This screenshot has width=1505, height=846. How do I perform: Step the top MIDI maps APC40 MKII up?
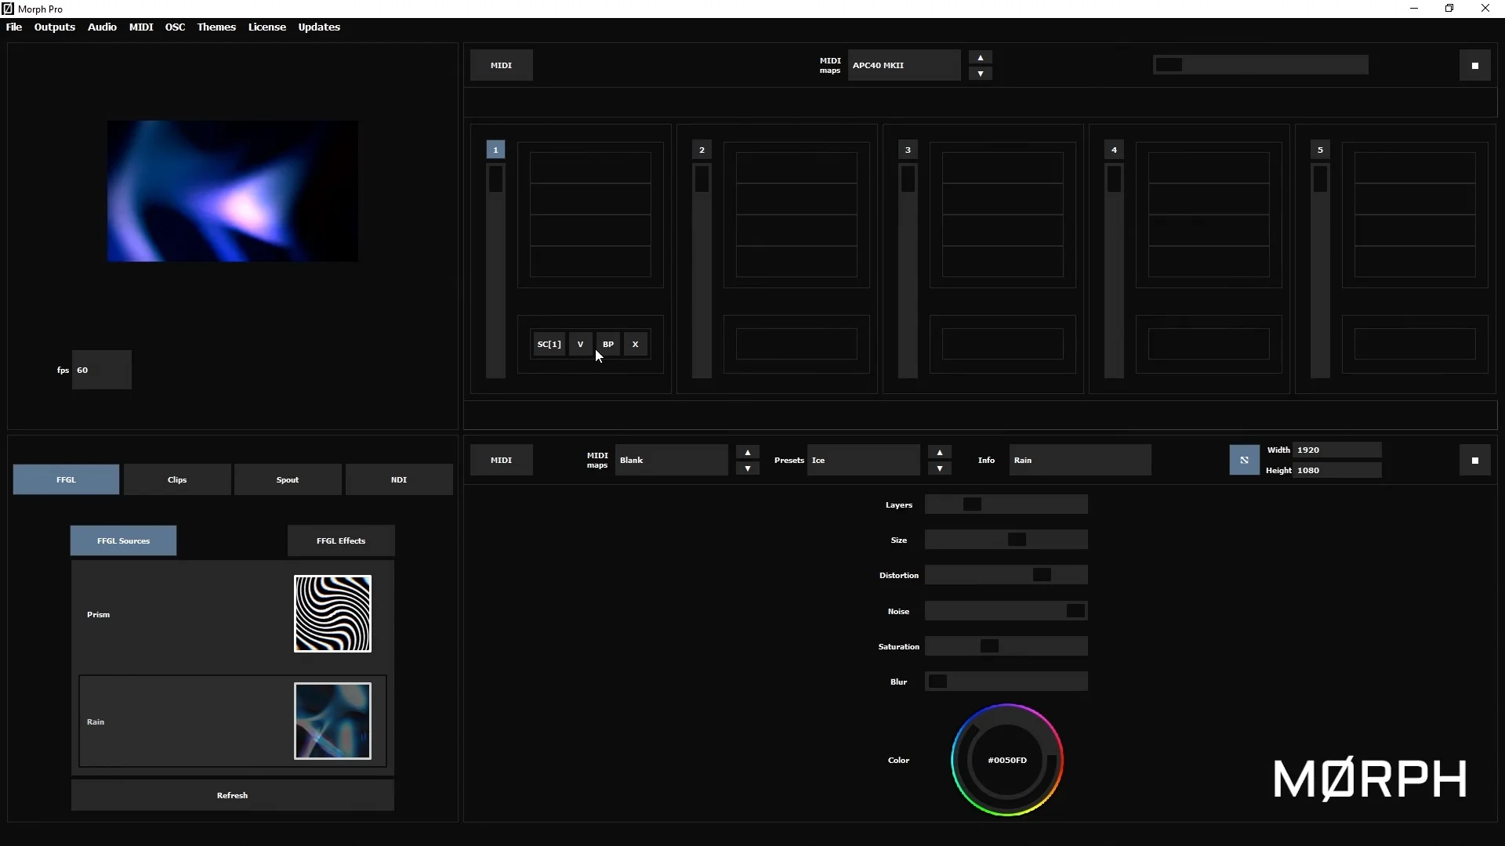(x=980, y=58)
